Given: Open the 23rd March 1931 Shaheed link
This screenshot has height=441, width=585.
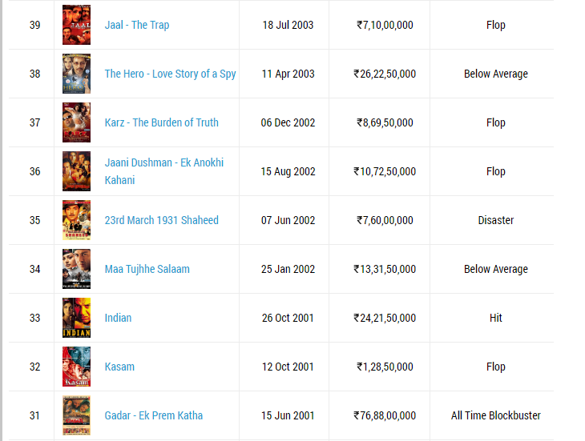Looking at the screenshot, I should 161,220.
